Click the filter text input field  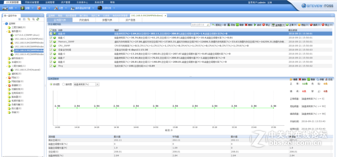click(201, 25)
